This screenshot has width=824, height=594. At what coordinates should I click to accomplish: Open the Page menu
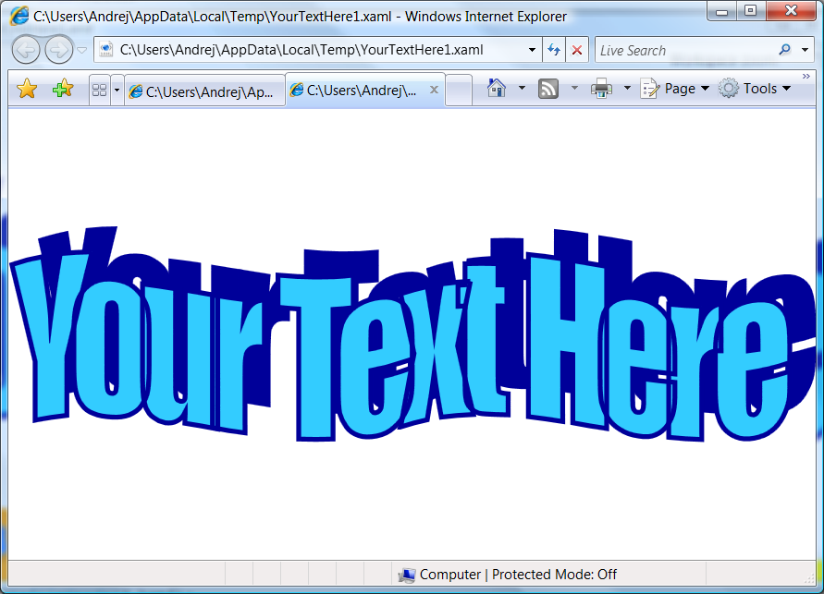point(675,88)
